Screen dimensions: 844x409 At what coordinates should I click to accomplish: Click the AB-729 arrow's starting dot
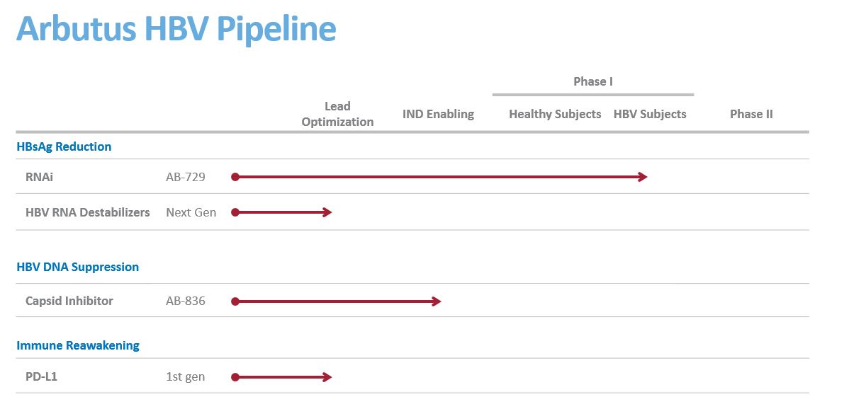coord(235,177)
